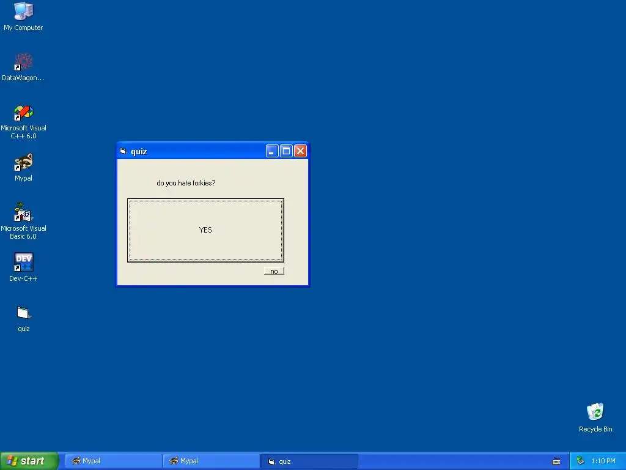Maximize the quiz window
The image size is (626, 470).
tap(286, 151)
